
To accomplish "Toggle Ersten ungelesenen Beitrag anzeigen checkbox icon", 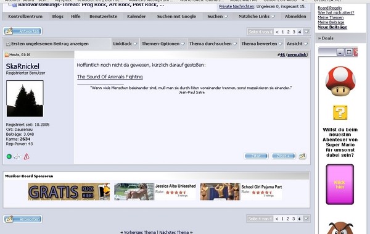I will coord(8,44).
